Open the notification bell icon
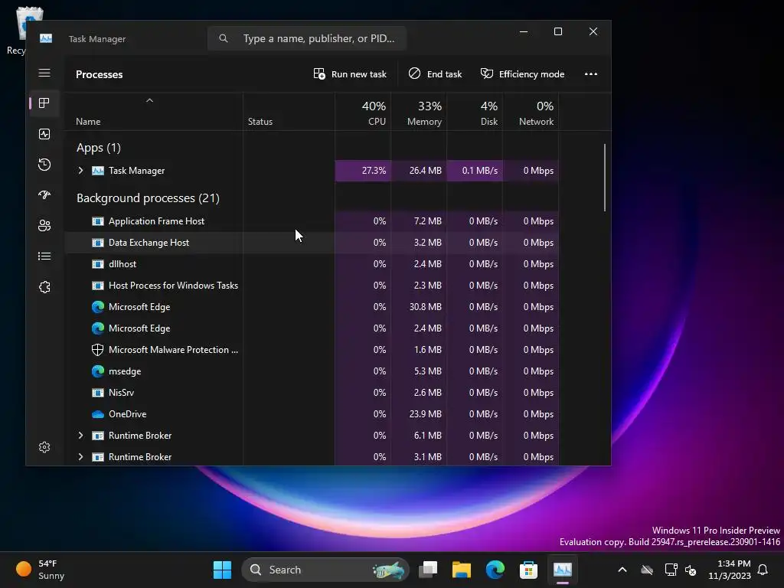 (x=763, y=570)
